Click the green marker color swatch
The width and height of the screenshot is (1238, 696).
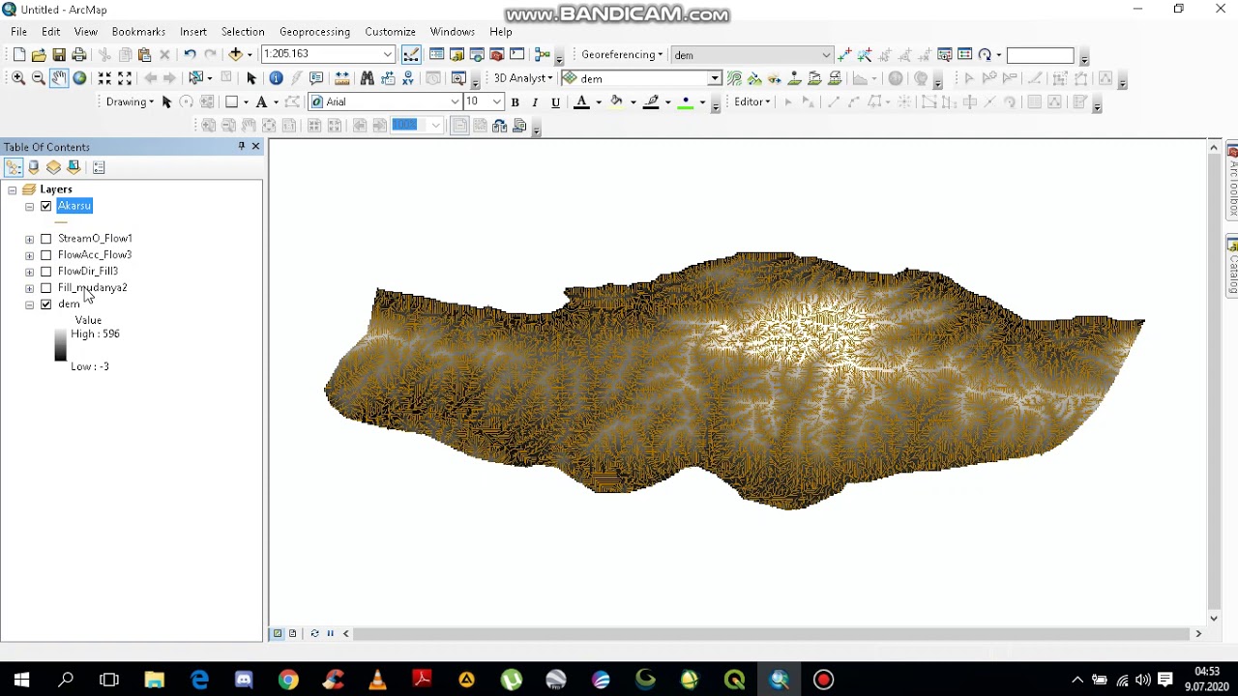[686, 102]
